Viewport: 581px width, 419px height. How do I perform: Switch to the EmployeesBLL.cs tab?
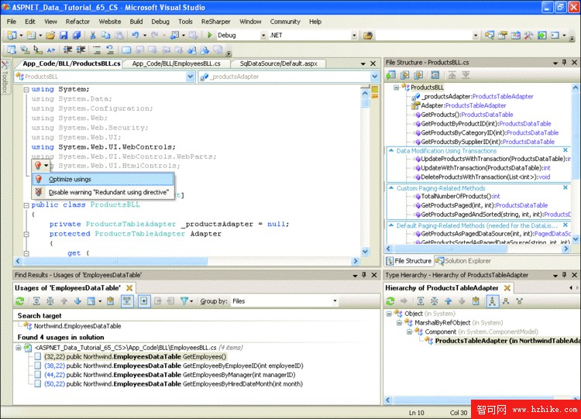tap(177, 64)
